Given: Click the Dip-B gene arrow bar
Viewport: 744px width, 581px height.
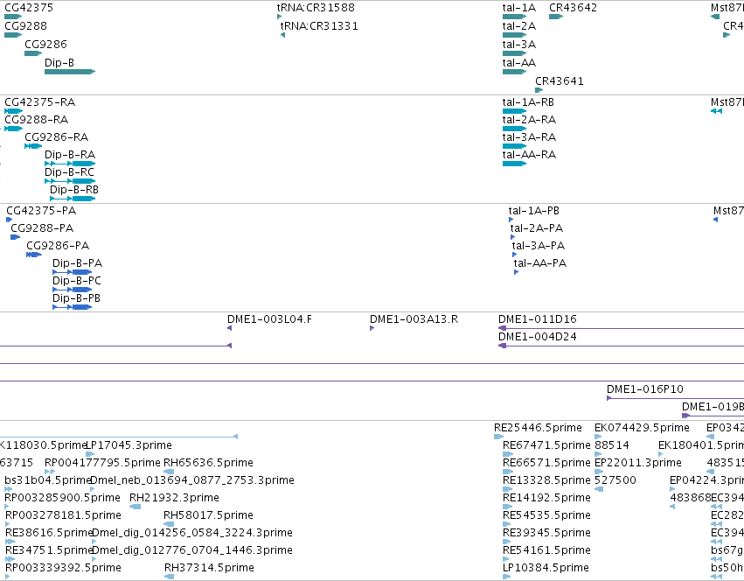Looking at the screenshot, I should point(70,72).
